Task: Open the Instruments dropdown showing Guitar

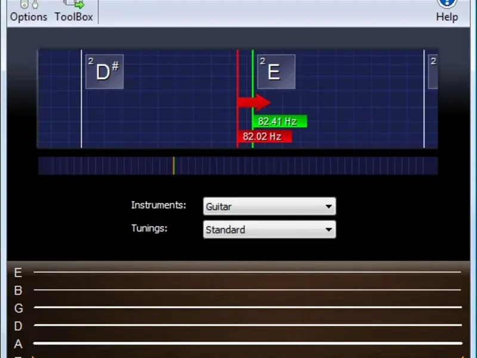Action: tap(270, 206)
